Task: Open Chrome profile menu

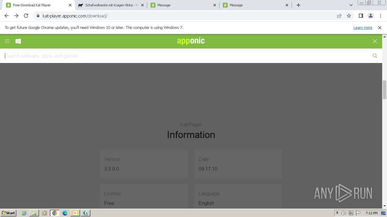Action: tap(370, 16)
